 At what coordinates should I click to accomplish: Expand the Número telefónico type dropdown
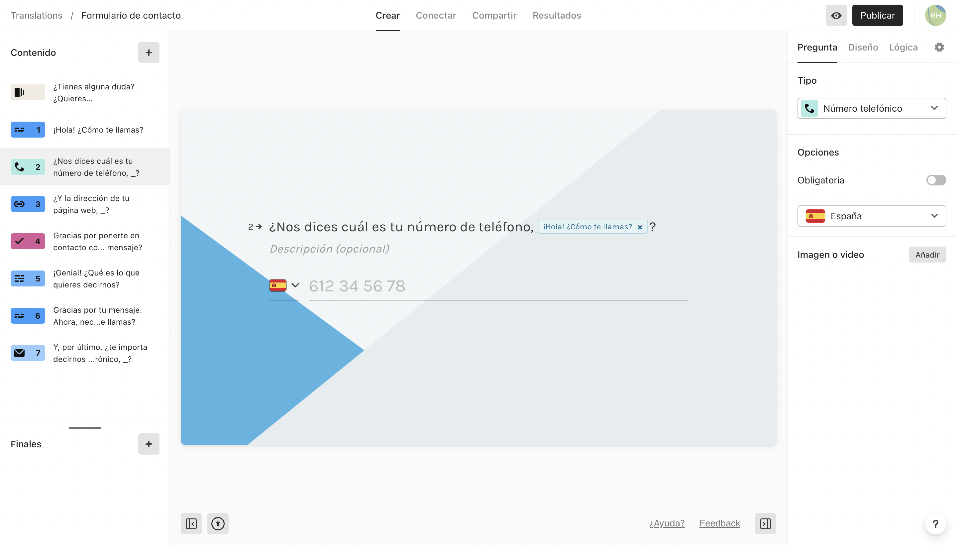(872, 108)
